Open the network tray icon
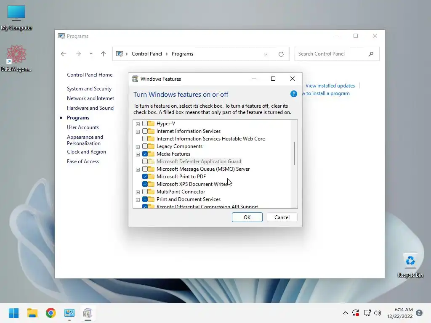 pos(367,313)
